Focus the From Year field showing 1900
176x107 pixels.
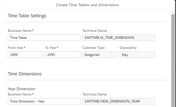[25, 55]
